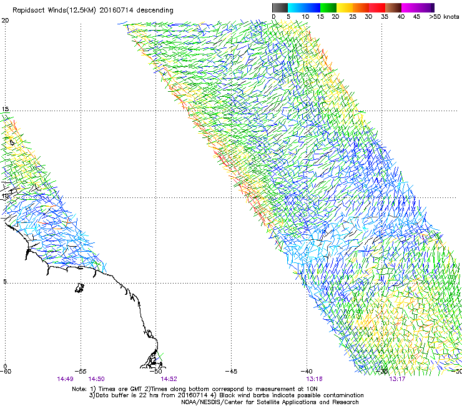Screen dimensions: 462x406
Task: Click the '10' label under the color legend
Action: point(305,17)
